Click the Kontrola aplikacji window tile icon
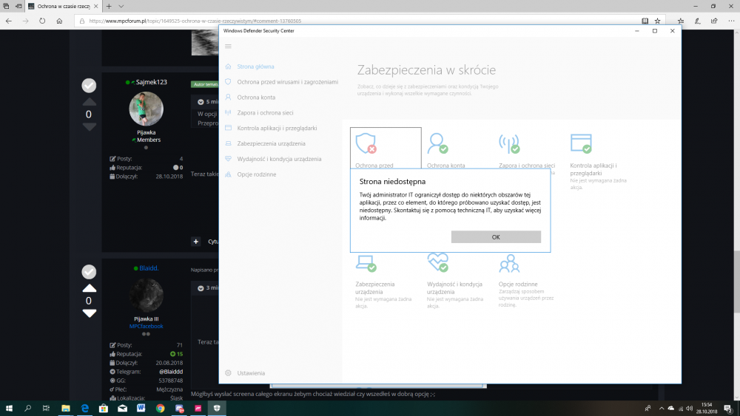This screenshot has width=740, height=416. click(x=581, y=143)
